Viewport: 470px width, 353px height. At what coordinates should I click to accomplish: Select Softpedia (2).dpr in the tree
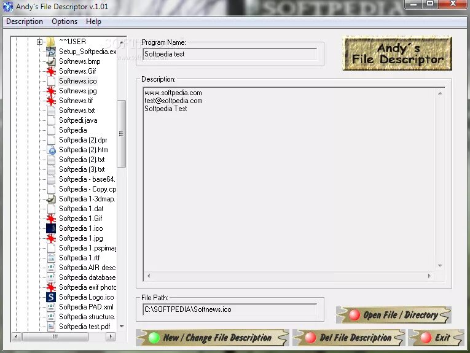tap(83, 140)
